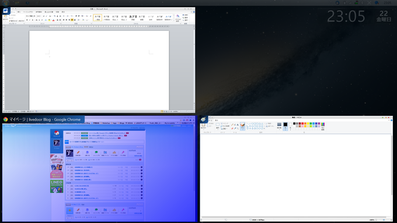This screenshot has width=397, height=223.
Task: Expand the Word styles gallery
Action: pos(174,20)
